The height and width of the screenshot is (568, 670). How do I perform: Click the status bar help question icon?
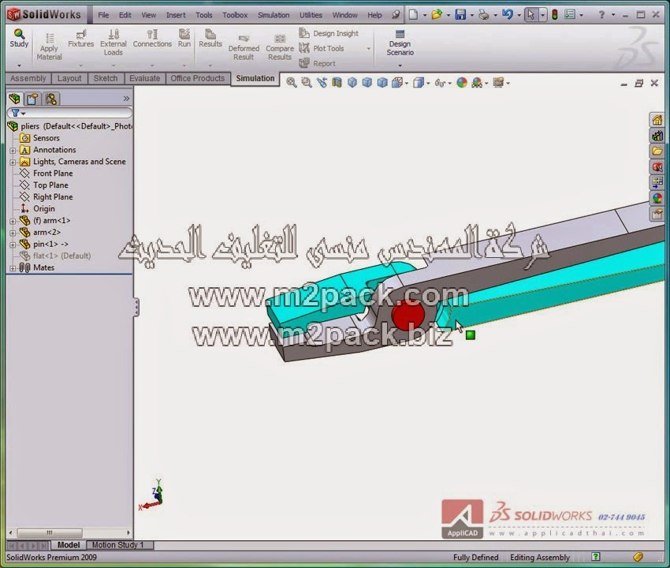coord(596,557)
